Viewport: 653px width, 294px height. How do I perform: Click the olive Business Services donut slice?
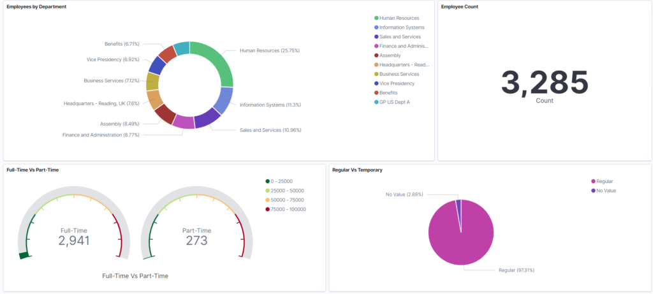tap(152, 82)
